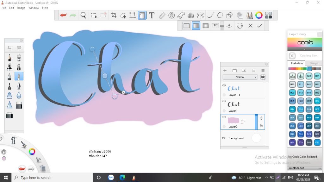Image resolution: width=324 pixels, height=182 pixels.
Task: Click the Background color circle in Layers
Action: click(256, 138)
